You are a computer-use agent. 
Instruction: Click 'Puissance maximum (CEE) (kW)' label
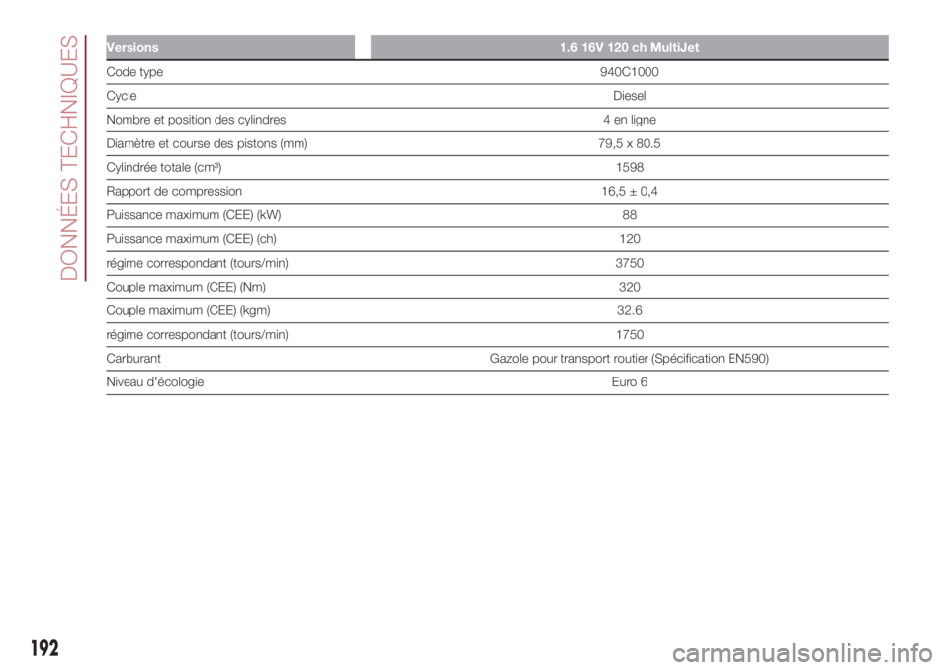pyautogui.click(x=193, y=215)
